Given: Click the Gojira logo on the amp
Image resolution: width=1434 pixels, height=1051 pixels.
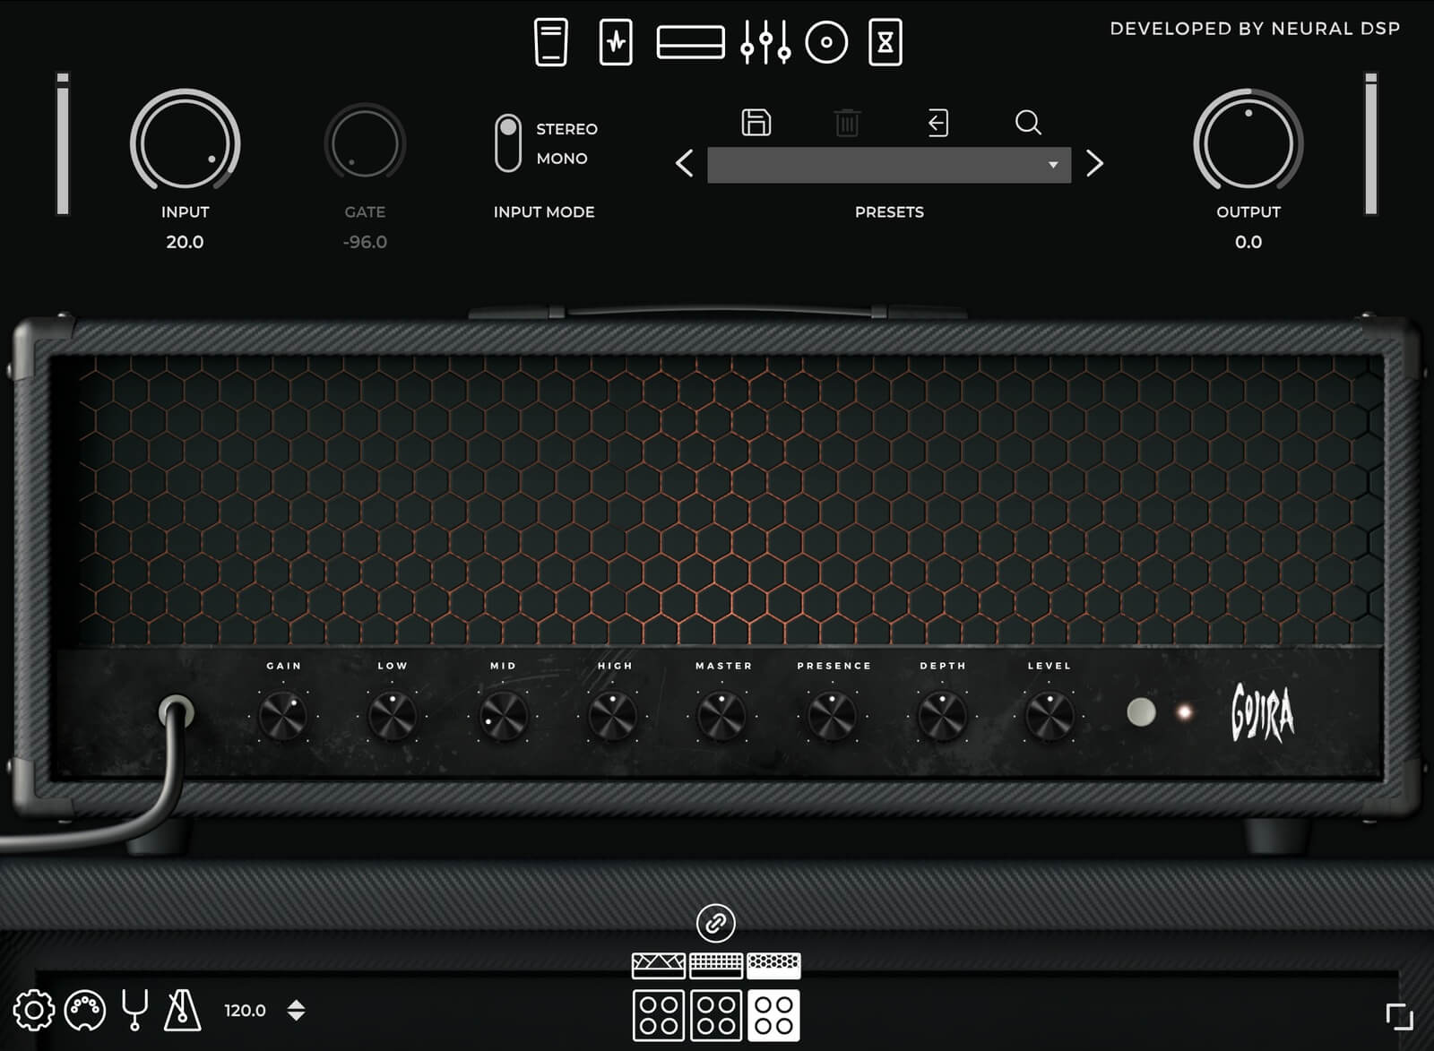Looking at the screenshot, I should coord(1263,712).
